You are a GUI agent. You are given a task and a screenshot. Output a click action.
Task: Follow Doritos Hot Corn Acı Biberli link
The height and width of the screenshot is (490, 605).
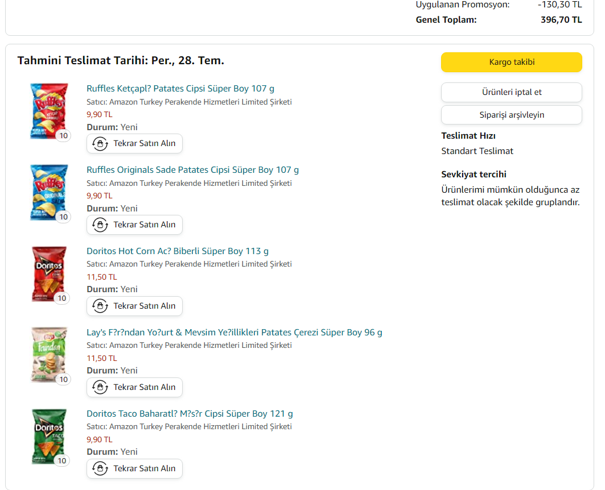pyautogui.click(x=178, y=251)
